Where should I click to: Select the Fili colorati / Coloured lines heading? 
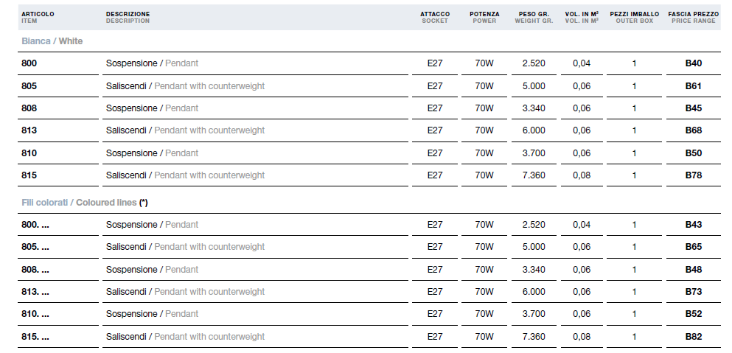pos(85,203)
